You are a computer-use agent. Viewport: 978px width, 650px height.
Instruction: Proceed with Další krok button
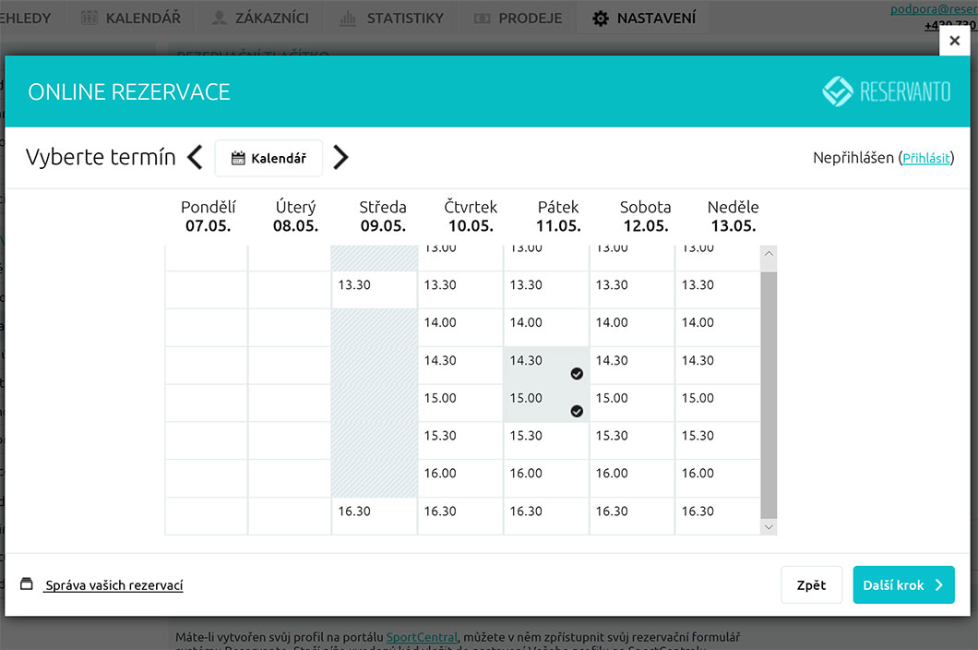point(903,584)
